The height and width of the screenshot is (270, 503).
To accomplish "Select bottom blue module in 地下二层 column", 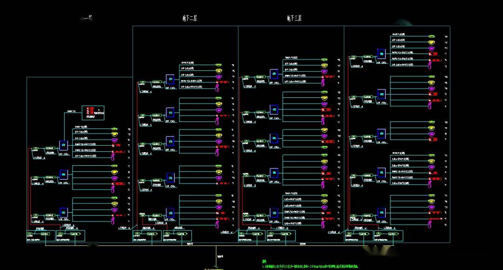I will [x=170, y=213].
